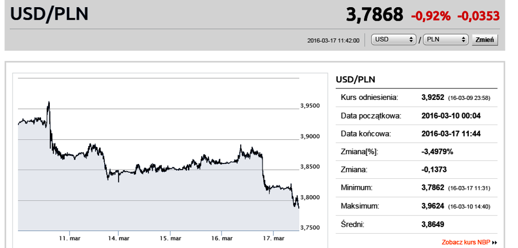Image resolution: width=518 pixels, height=248 pixels.
Task: Click the double arrow icon beside NBP link
Action: 494,242
